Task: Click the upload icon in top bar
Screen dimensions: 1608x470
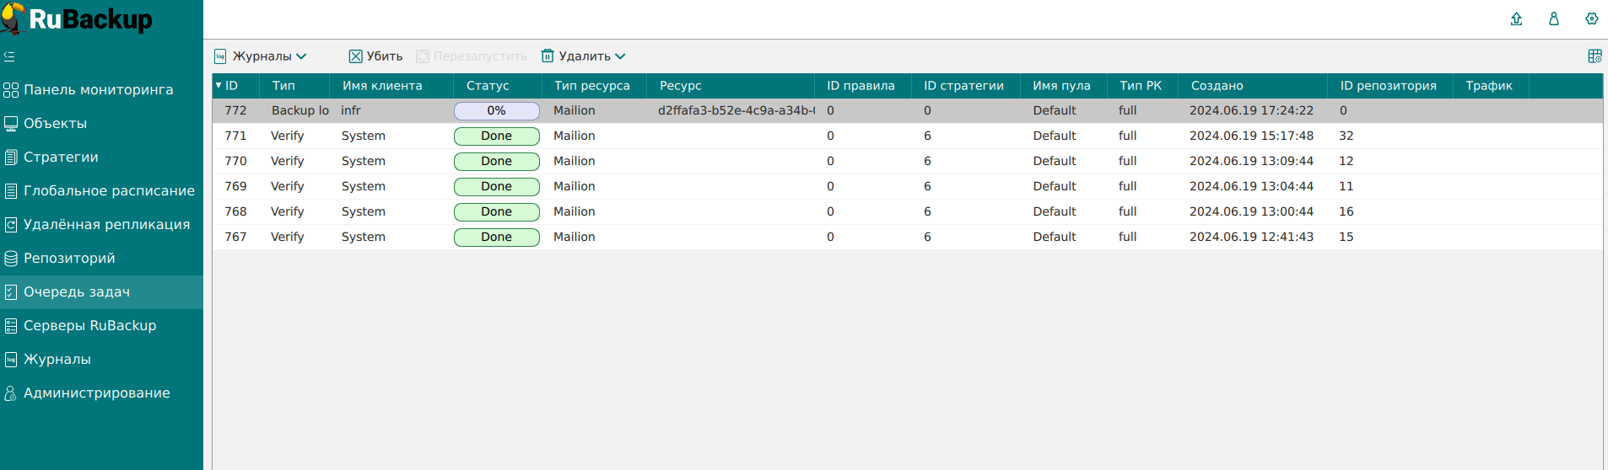Action: [x=1516, y=19]
